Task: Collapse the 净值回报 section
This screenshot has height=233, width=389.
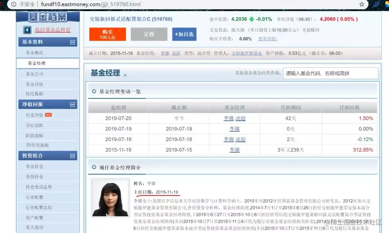Action: (72, 105)
